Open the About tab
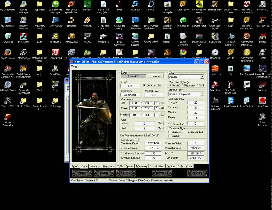 [x=189, y=167]
